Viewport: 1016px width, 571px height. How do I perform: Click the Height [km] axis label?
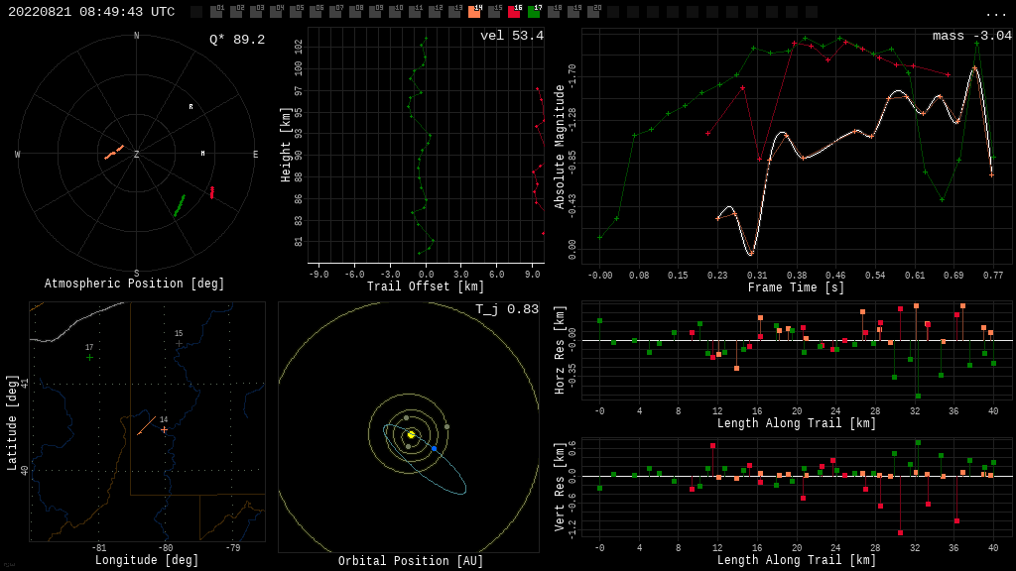[x=285, y=145]
